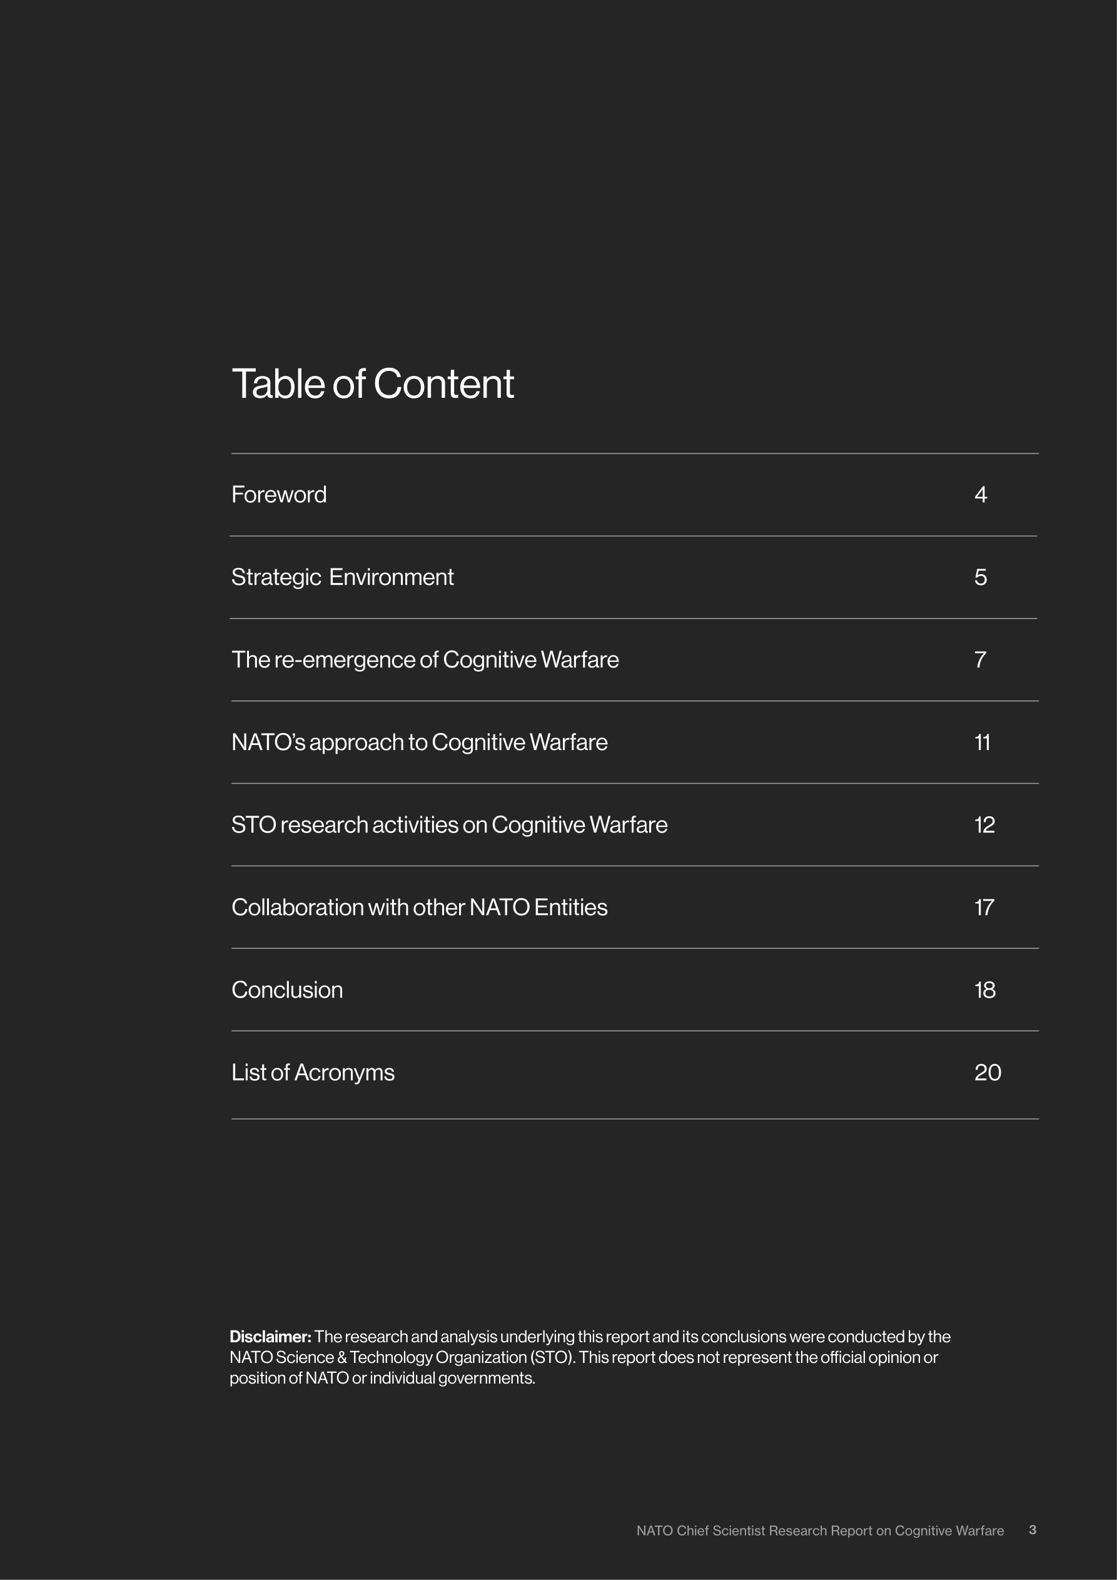Go to the List of Acronyms entry
The height and width of the screenshot is (1580, 1117).
[313, 1073]
